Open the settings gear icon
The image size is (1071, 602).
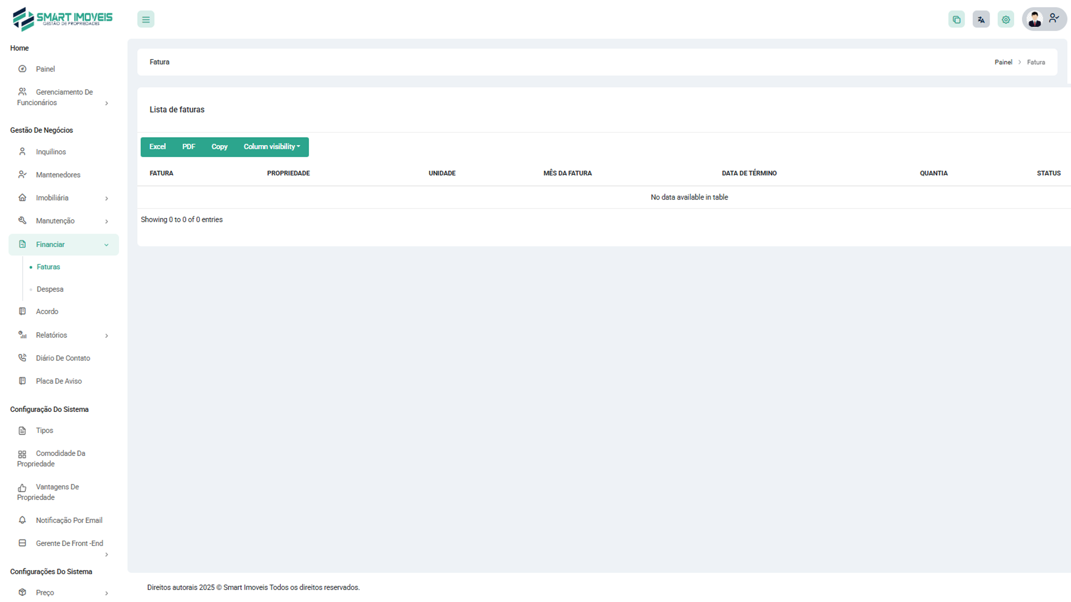[1005, 20]
